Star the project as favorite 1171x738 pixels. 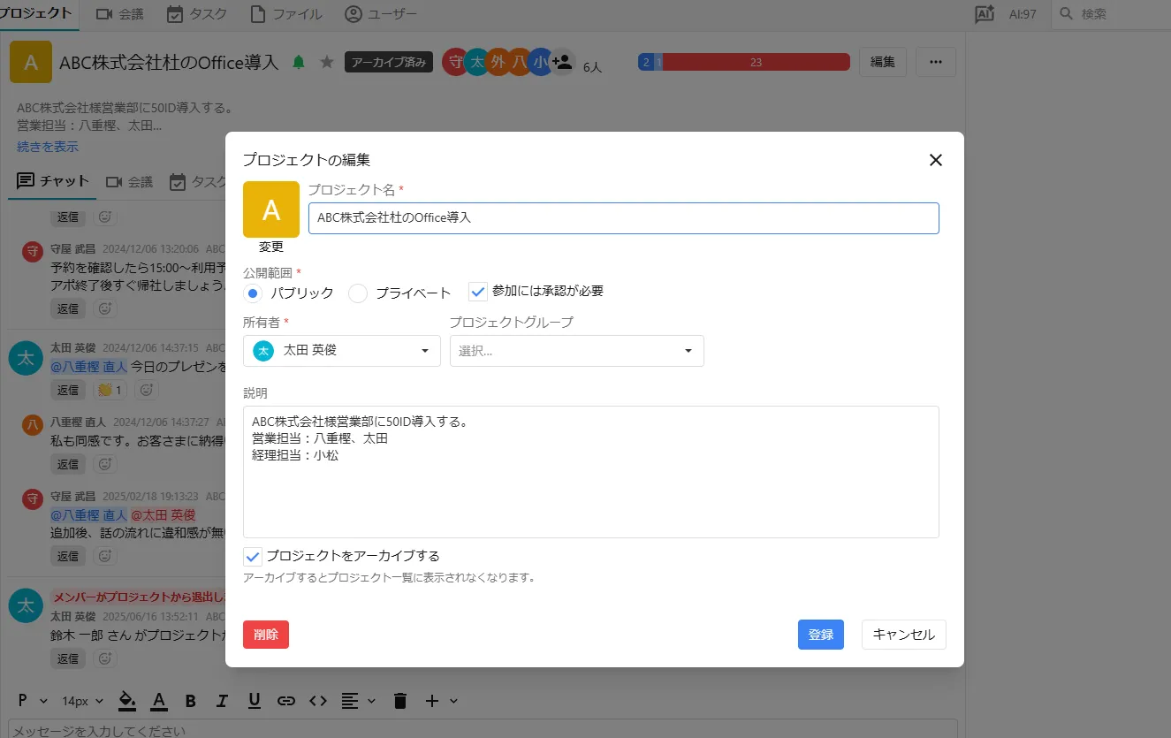tap(327, 62)
